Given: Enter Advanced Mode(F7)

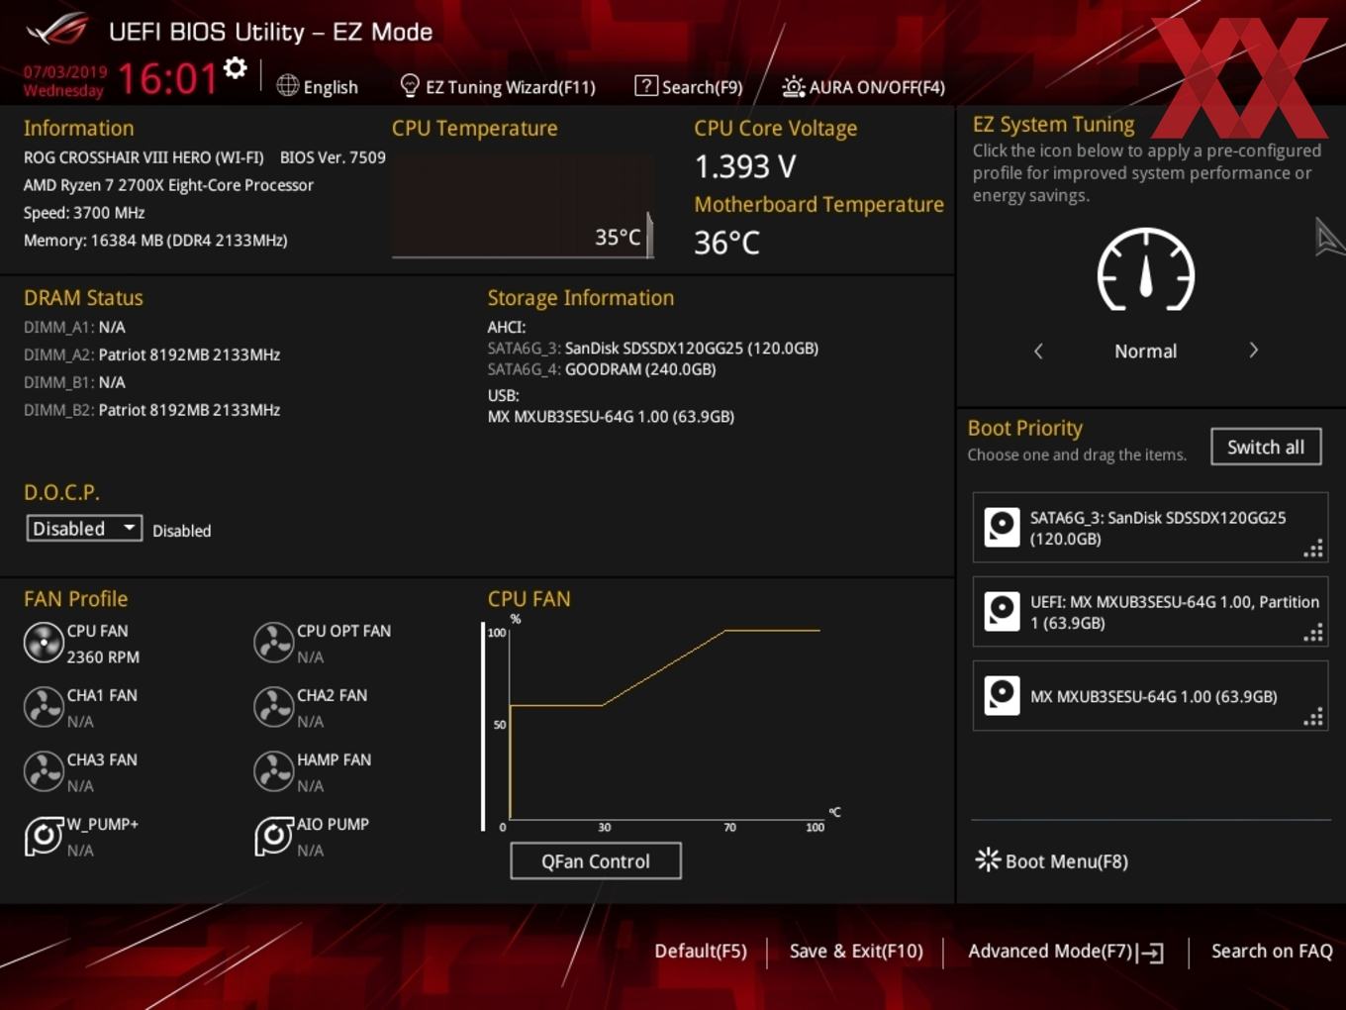Looking at the screenshot, I should click(x=1050, y=951).
